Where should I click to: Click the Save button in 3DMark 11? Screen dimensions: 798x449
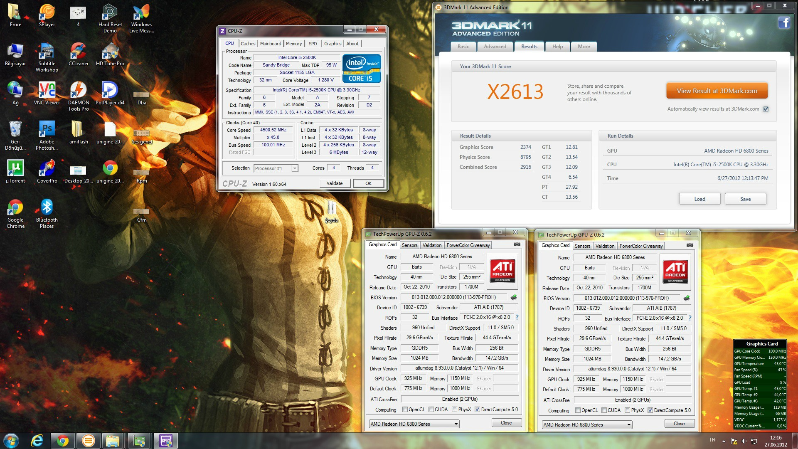click(x=745, y=199)
